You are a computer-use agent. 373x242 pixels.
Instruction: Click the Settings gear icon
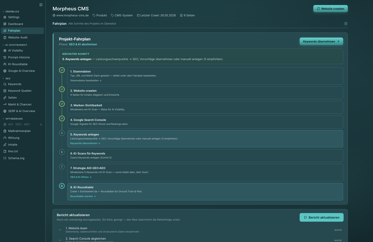tap(5, 17)
